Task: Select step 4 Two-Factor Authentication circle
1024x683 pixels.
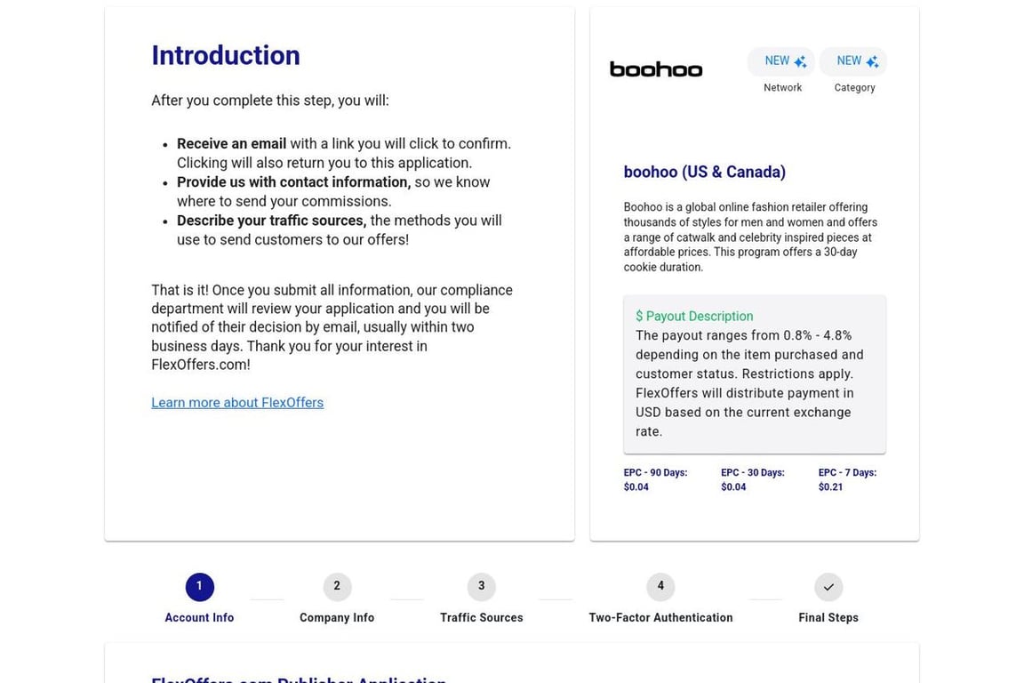Action: point(660,586)
